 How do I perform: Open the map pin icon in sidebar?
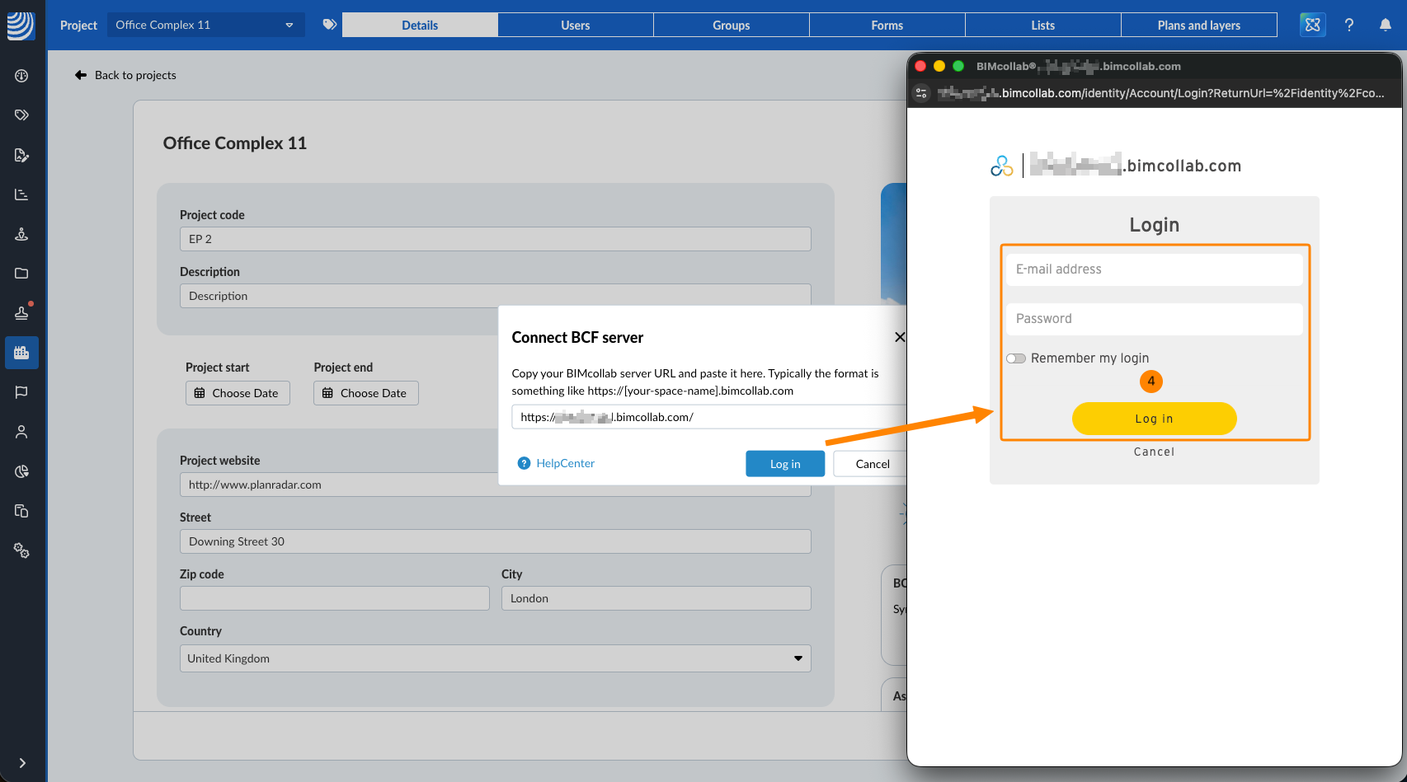[22, 234]
